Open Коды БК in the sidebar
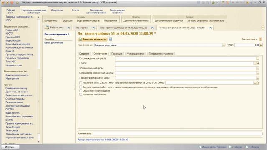267x150 pixels. [10, 51]
